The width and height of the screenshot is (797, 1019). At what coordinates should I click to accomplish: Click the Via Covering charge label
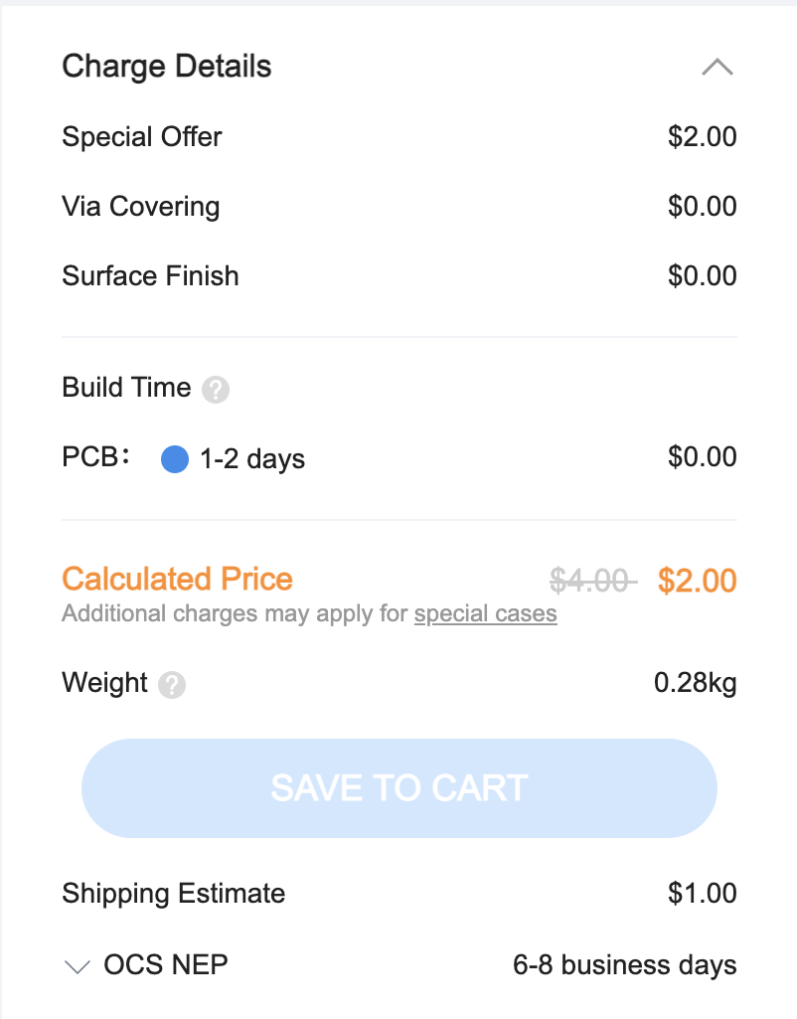[x=141, y=207]
